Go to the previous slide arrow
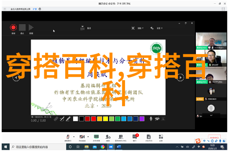 16,78
